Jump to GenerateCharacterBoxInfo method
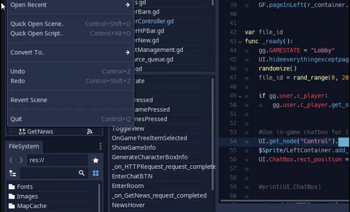 [150, 157]
